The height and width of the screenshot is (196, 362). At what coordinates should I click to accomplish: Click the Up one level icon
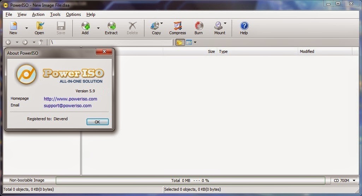[x=41, y=42]
